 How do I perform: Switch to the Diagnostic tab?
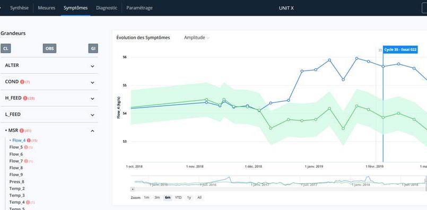click(107, 8)
